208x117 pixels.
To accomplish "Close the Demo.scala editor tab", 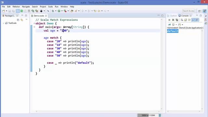I will tap(46, 16).
